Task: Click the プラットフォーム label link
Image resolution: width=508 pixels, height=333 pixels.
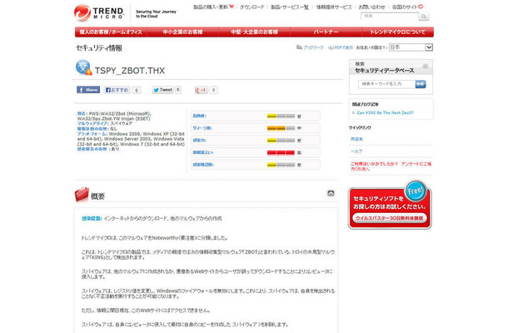Action: tap(92, 134)
